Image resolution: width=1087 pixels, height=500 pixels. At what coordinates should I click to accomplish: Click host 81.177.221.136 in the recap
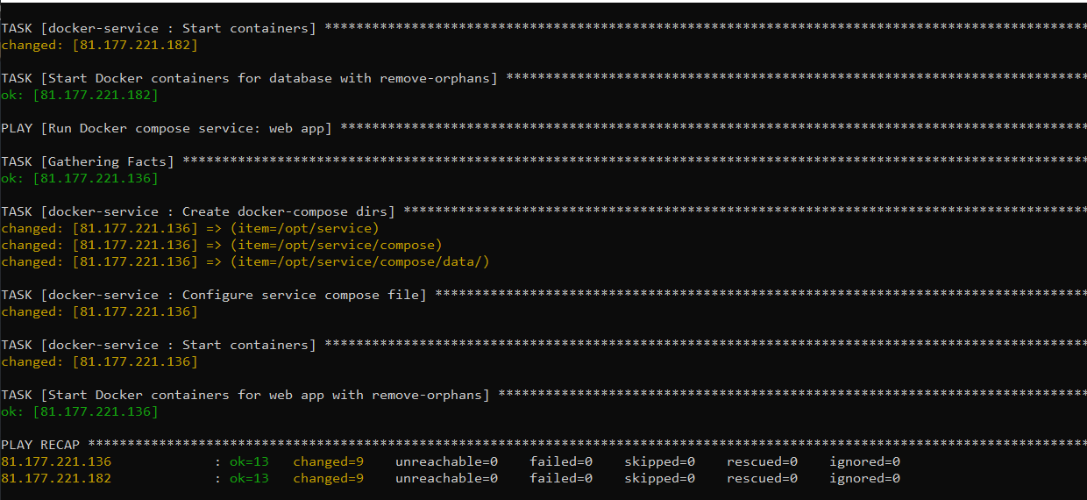[56, 461]
